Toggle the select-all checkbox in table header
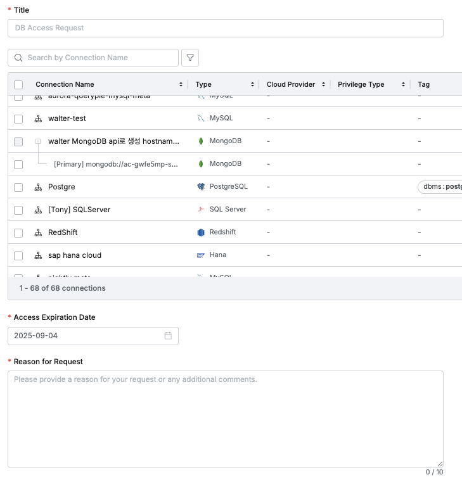 click(18, 84)
